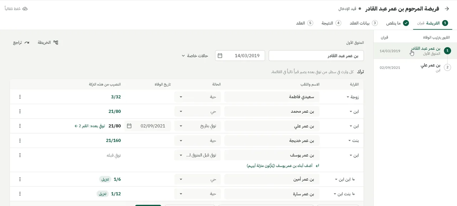The image size is (457, 206).
Task: Open status dropdown showing توفي بتاريخ
Action: click(x=197, y=126)
